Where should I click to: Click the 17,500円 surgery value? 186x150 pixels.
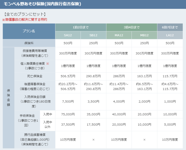pyautogui.click(x=93, y=125)
